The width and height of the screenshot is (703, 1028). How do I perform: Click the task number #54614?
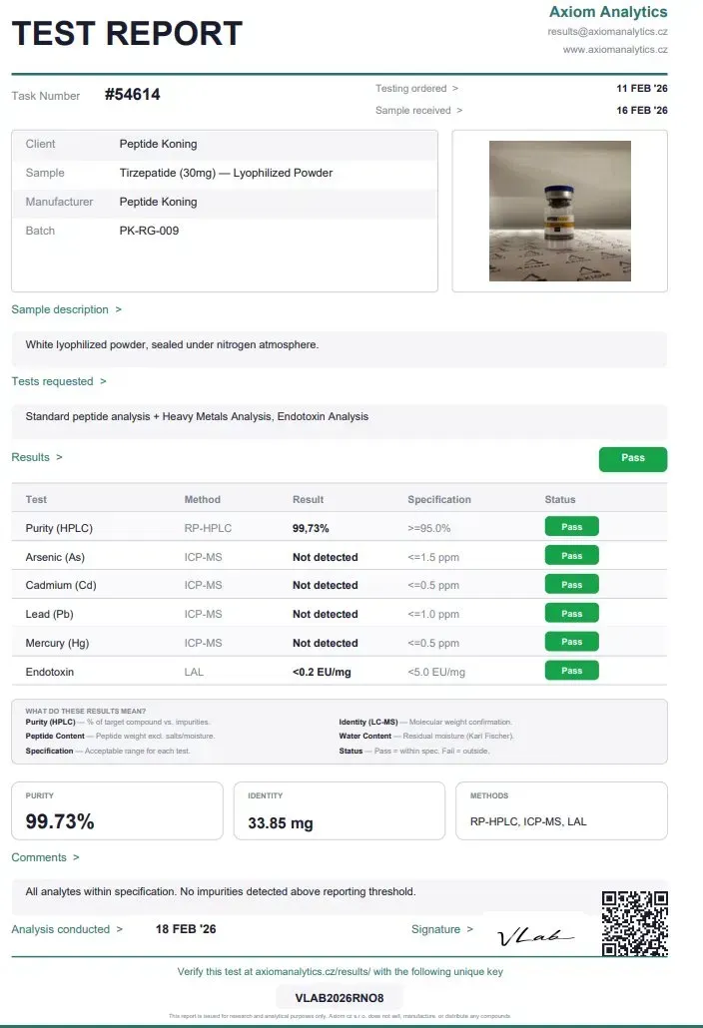coord(133,95)
